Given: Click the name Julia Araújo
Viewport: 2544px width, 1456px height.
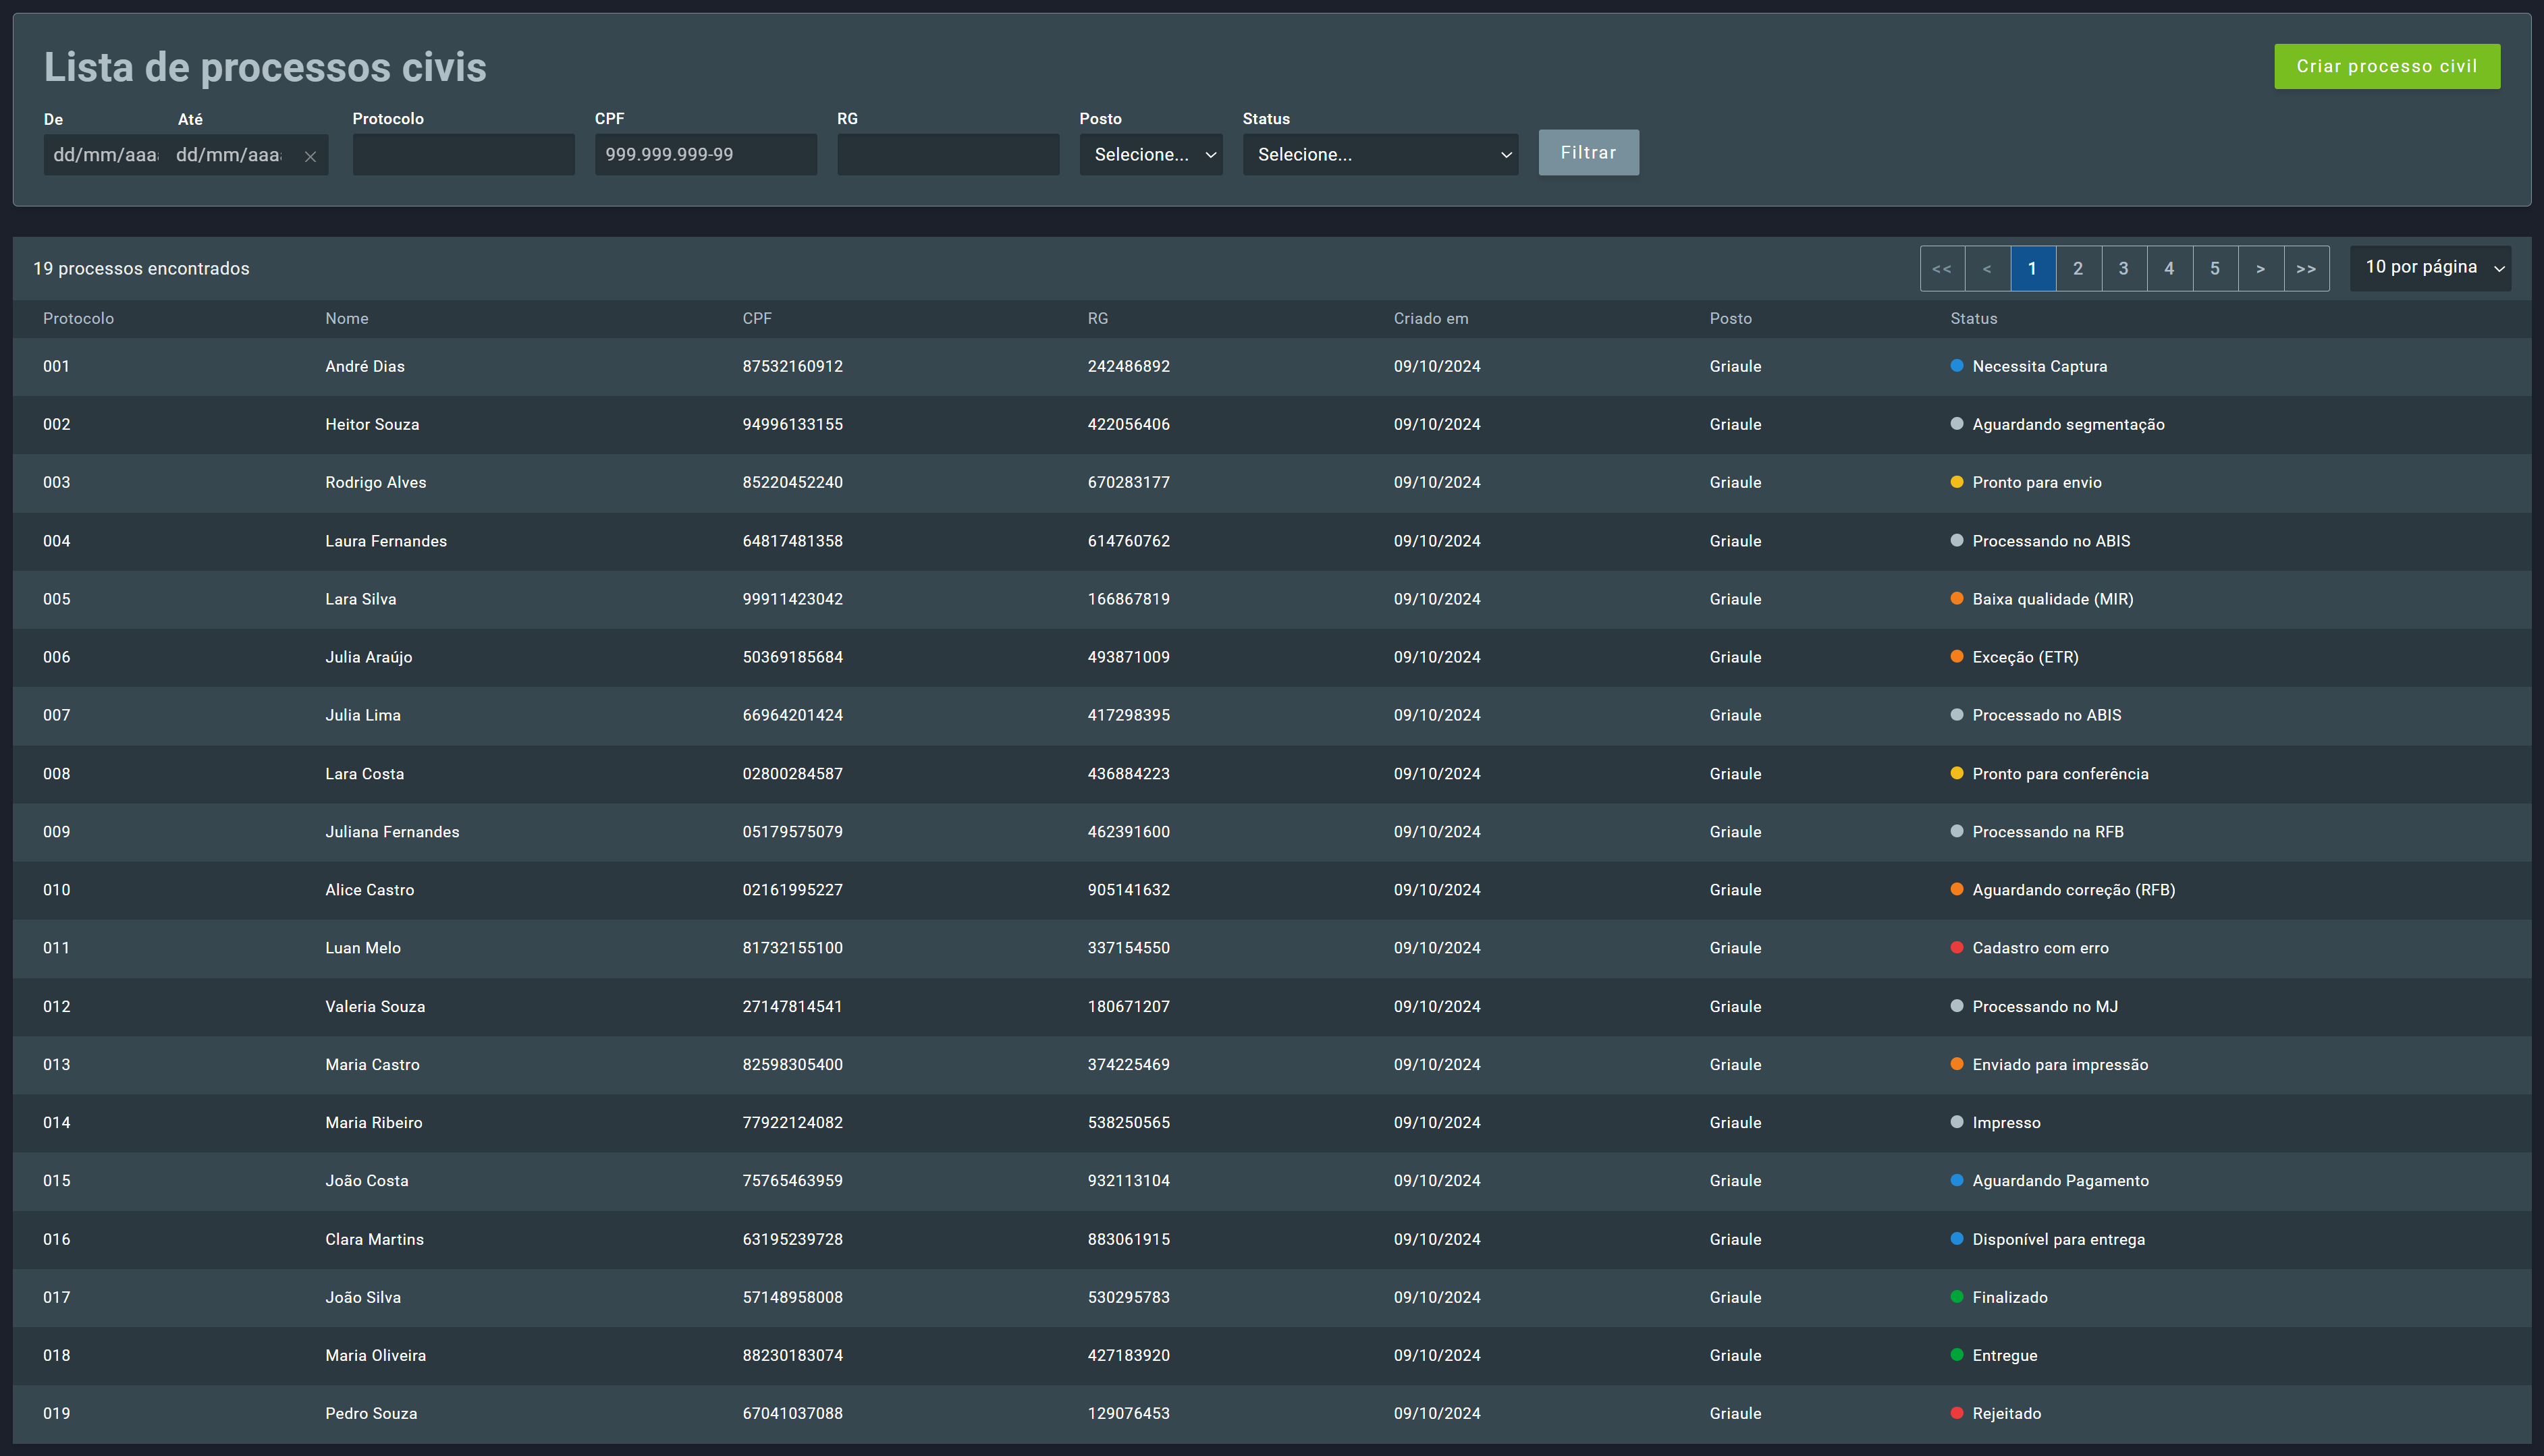Looking at the screenshot, I should click(368, 657).
